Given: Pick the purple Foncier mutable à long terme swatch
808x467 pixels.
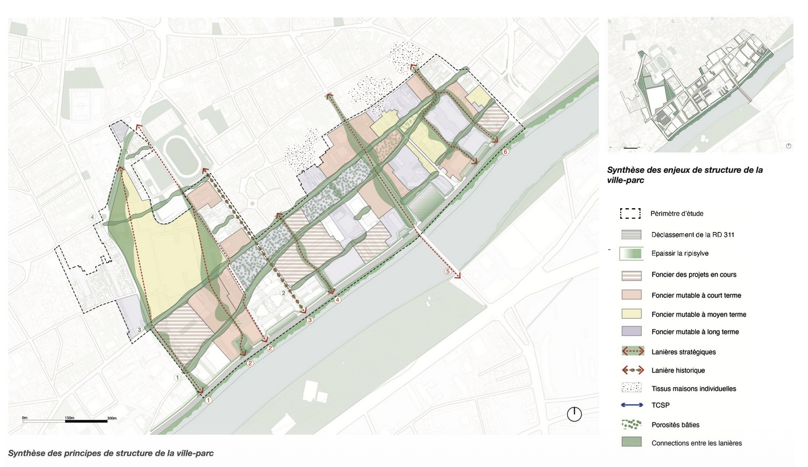Looking at the screenshot, I should click(x=631, y=331).
